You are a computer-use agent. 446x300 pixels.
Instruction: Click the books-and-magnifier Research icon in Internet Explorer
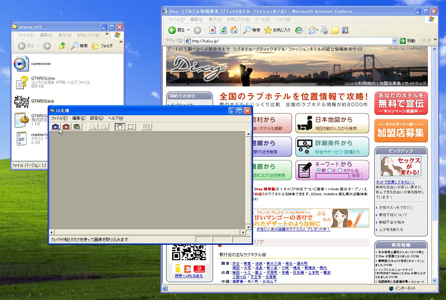coord(345,30)
